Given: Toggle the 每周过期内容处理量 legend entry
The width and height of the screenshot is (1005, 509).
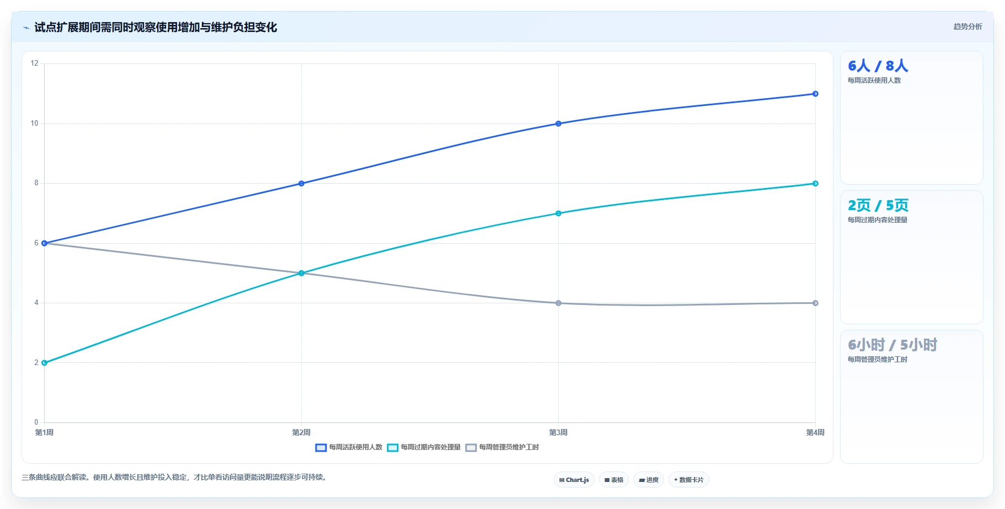Looking at the screenshot, I should click(x=424, y=447).
